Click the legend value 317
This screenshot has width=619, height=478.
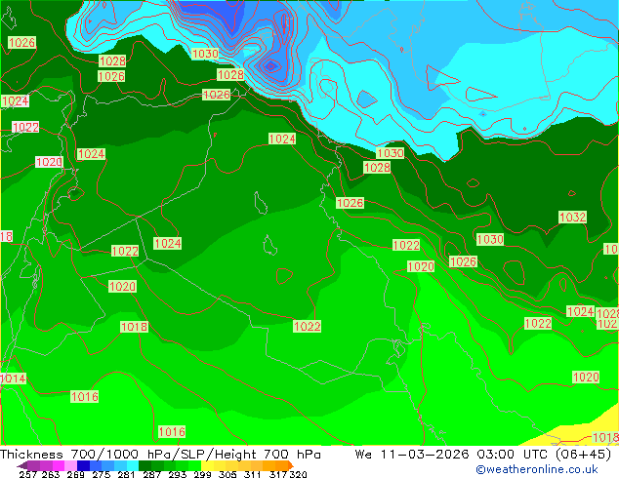coord(278,474)
